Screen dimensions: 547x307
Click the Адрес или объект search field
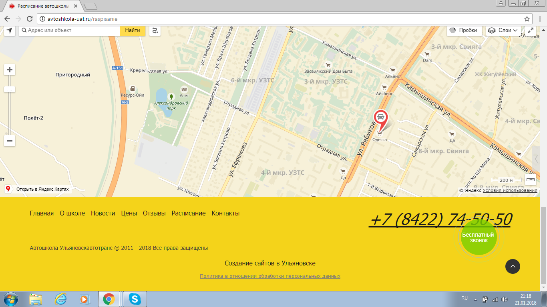72,30
